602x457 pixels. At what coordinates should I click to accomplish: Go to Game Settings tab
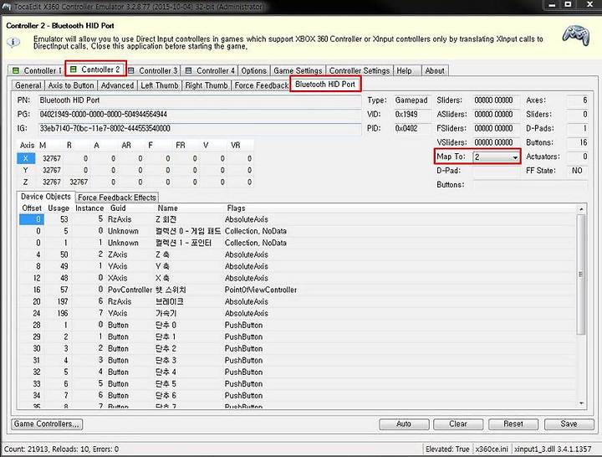click(298, 70)
